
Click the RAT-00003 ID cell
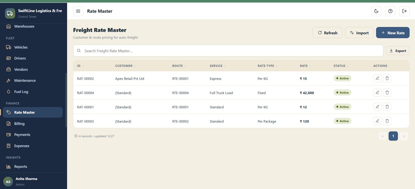coord(85,121)
